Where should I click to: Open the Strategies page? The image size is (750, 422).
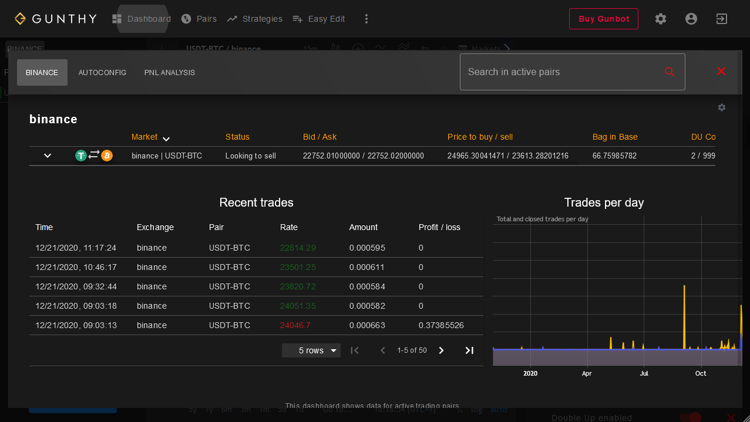tap(255, 19)
